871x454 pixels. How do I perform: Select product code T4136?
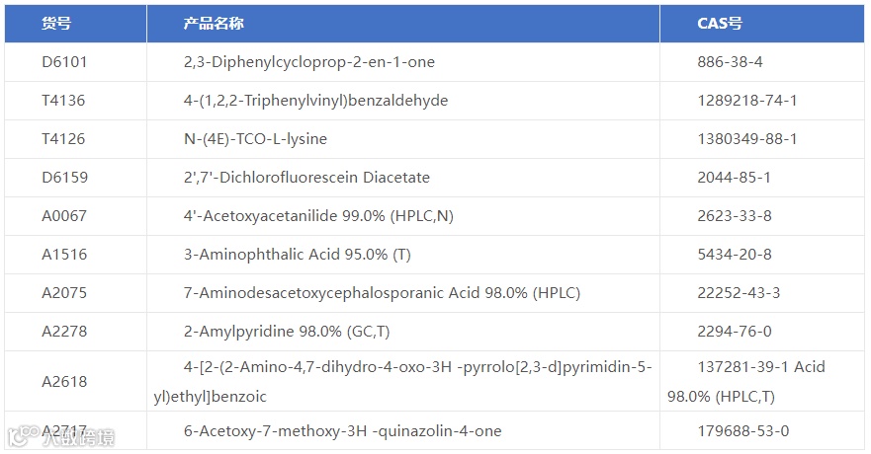click(x=63, y=101)
